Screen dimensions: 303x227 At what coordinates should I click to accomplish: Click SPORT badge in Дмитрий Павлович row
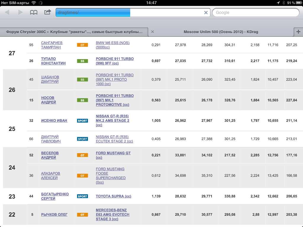click(x=82, y=139)
